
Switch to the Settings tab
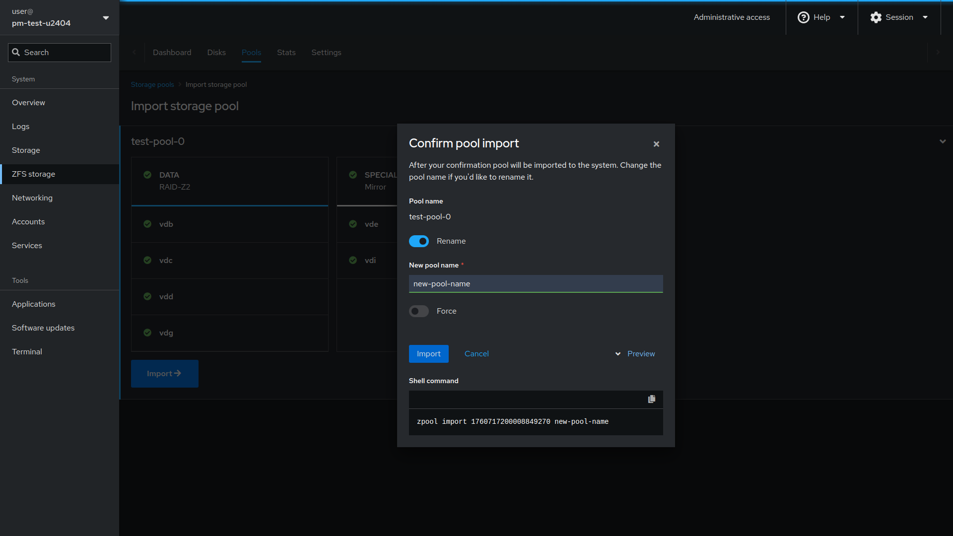pos(326,53)
